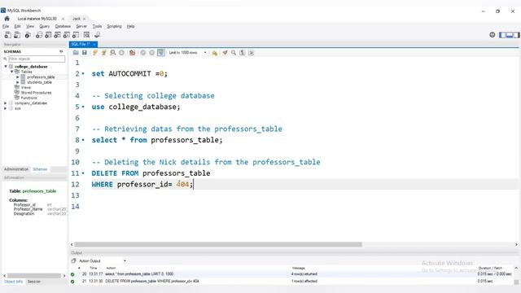This screenshot has width=521, height=293.
Task: Save the SQL script to file
Action: click(85, 53)
